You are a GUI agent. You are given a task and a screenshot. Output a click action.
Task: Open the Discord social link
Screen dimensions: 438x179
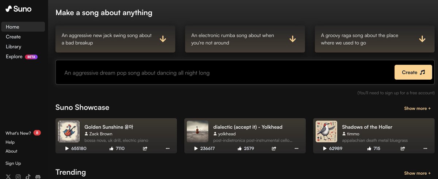click(x=38, y=176)
